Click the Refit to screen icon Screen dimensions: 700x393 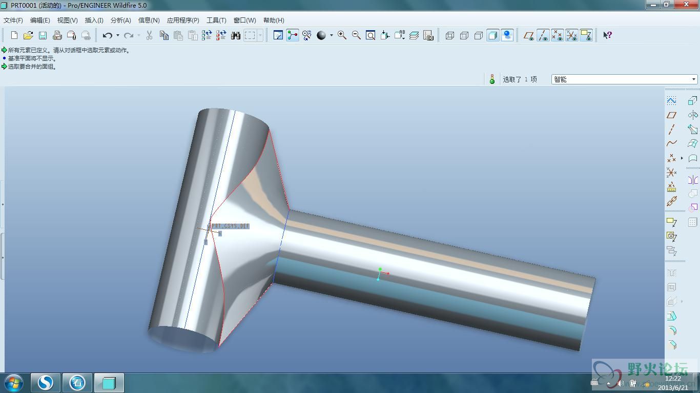370,35
